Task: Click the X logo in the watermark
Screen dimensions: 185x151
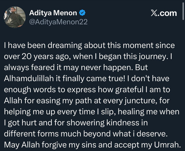Action: click(154, 13)
